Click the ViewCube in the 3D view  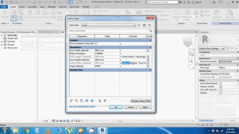[187, 41]
